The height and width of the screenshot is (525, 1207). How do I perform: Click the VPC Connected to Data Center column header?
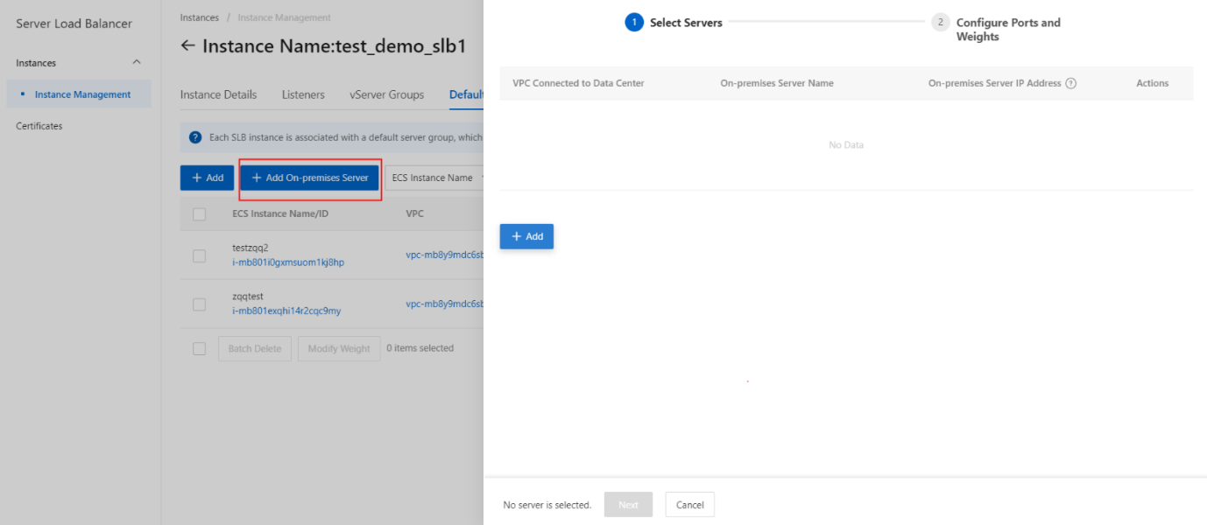click(578, 83)
